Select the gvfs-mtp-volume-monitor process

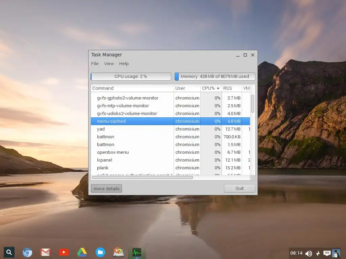tap(170, 106)
